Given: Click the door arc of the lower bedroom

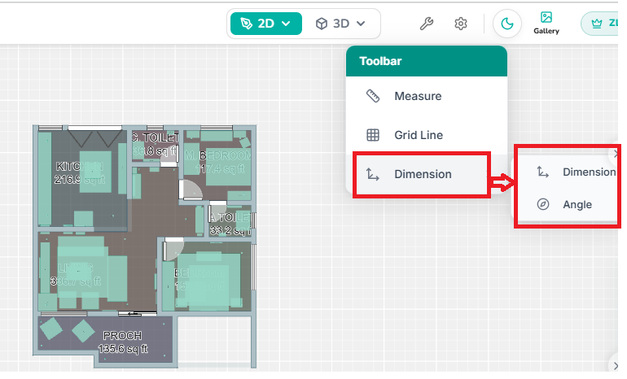Looking at the screenshot, I should point(174,249).
